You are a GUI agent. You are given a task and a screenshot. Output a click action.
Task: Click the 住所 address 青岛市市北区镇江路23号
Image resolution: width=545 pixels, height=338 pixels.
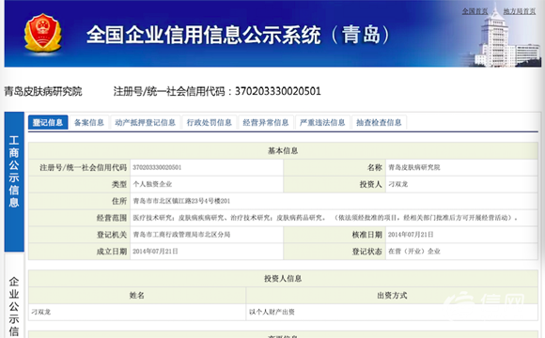coord(181,201)
